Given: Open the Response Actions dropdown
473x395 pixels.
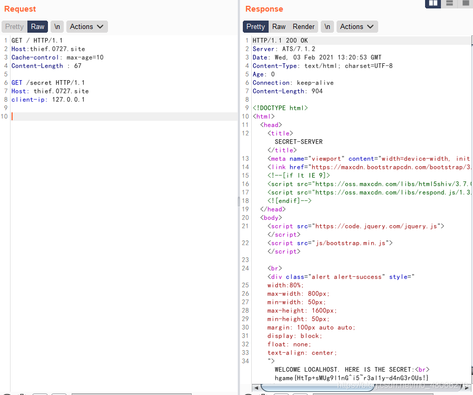Looking at the screenshot, I should point(357,26).
